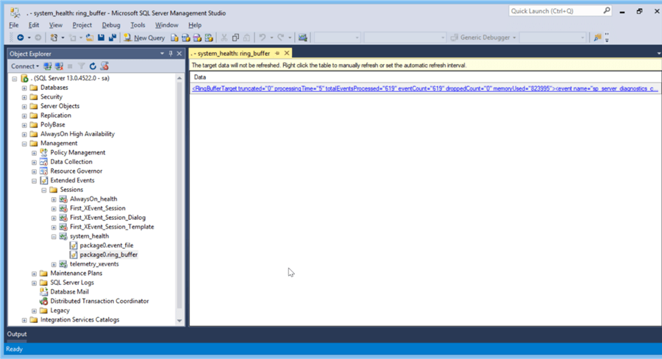Screen dimensions: 662x359
Task: Expand the Security folder
Action: pos(24,97)
